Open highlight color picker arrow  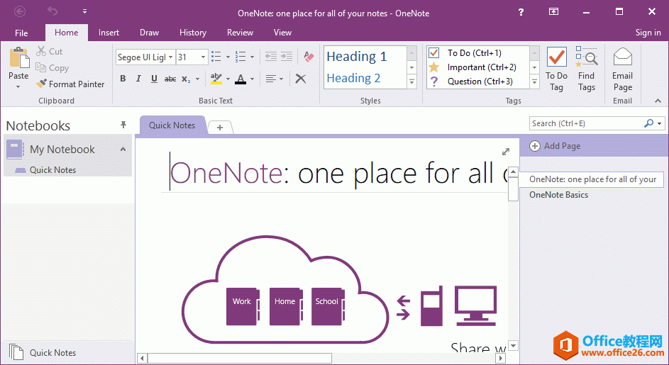click(228, 79)
